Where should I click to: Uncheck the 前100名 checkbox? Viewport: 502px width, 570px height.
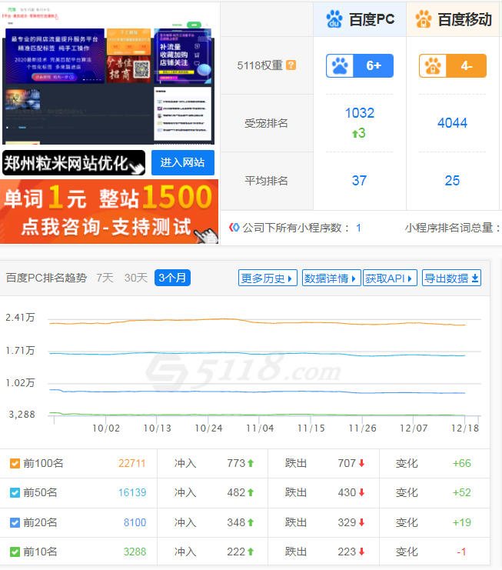click(x=15, y=464)
